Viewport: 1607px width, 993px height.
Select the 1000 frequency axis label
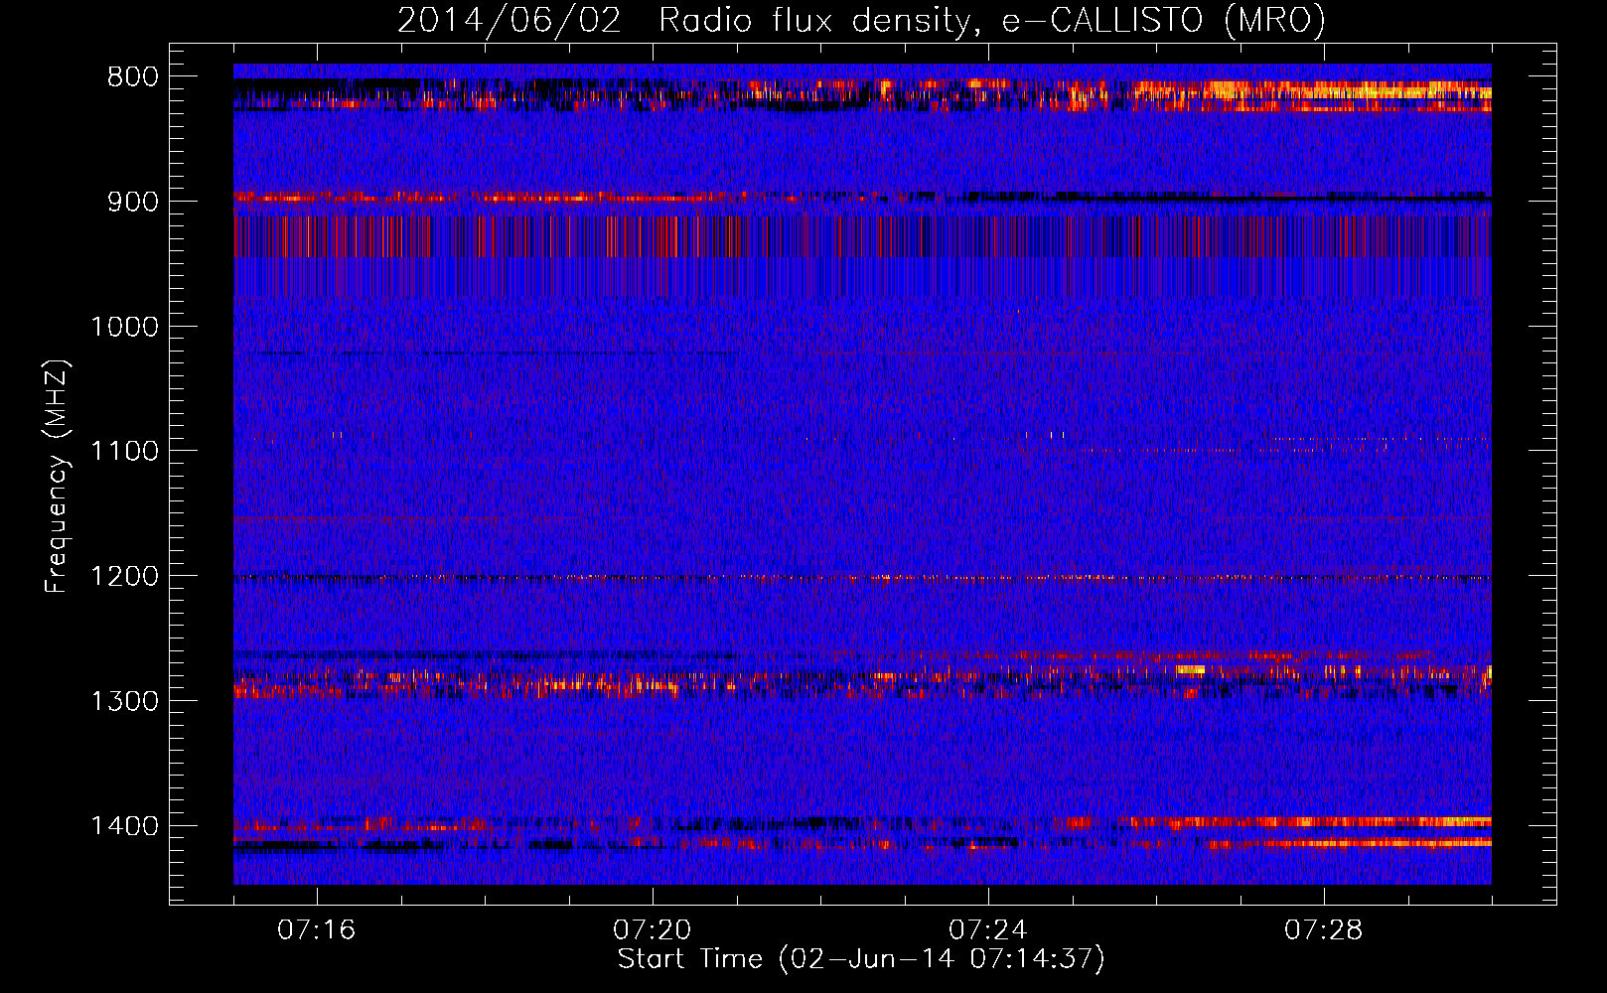tap(124, 327)
